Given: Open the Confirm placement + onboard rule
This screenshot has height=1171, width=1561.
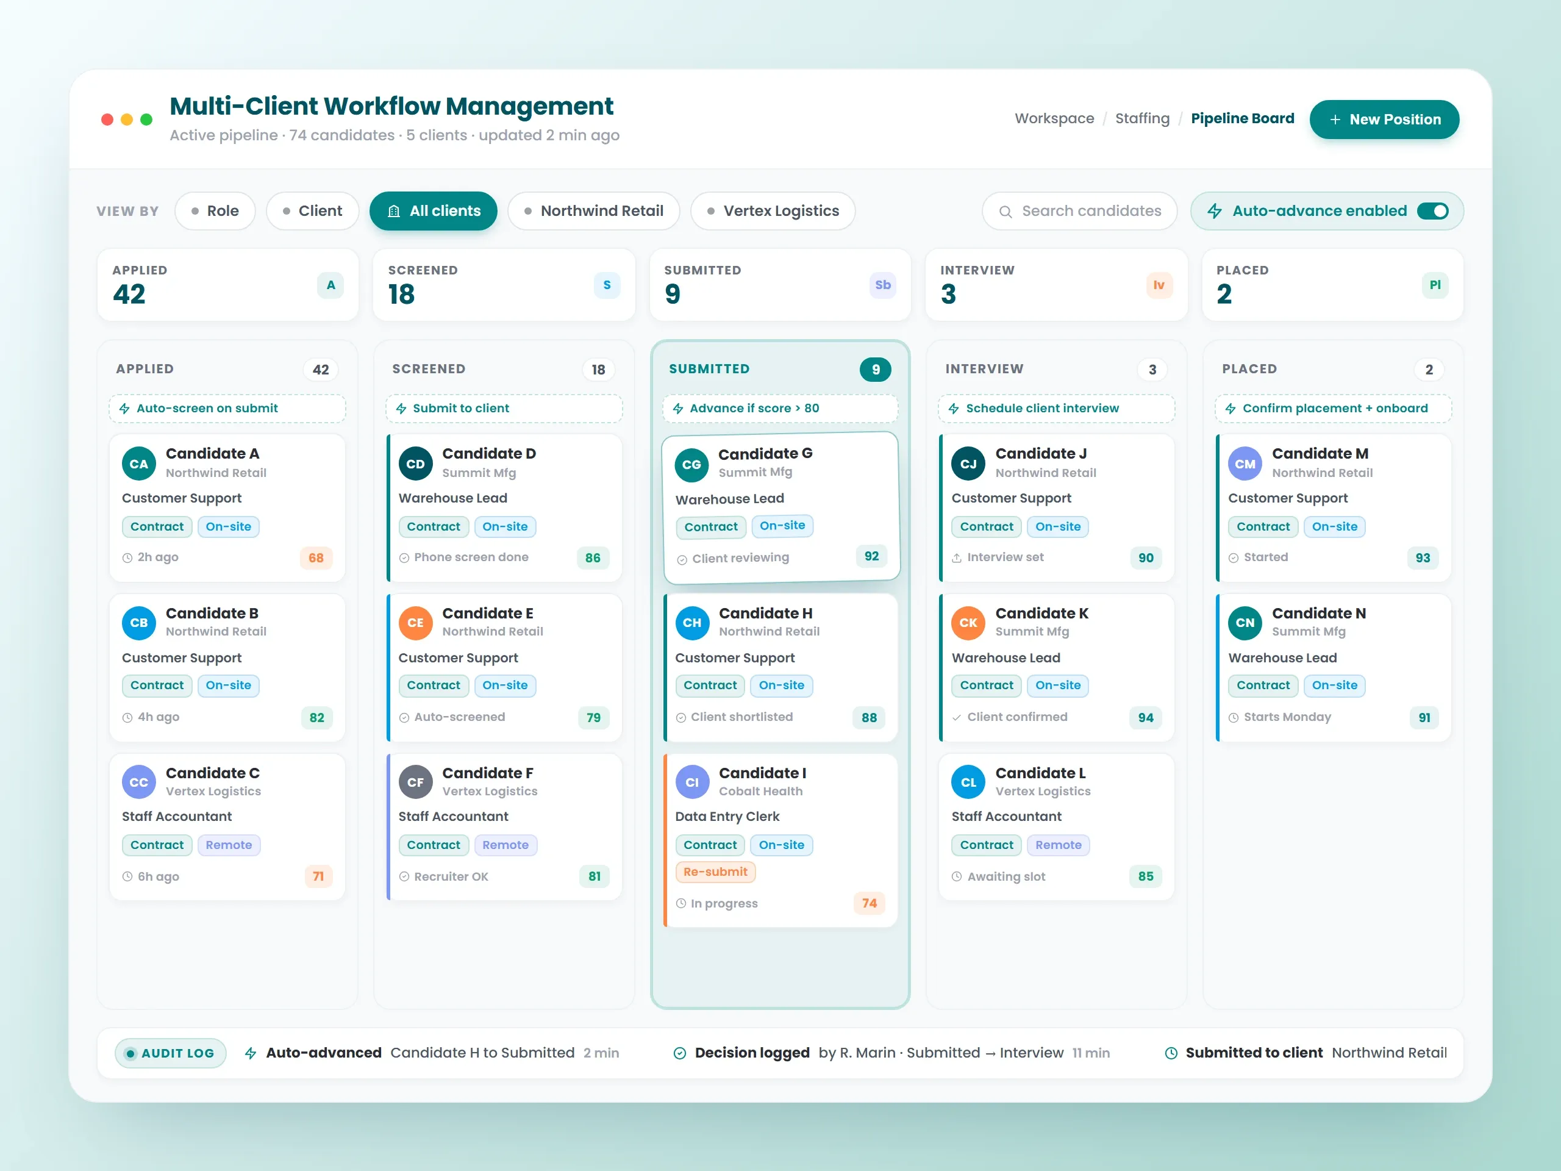Looking at the screenshot, I should [1333, 409].
